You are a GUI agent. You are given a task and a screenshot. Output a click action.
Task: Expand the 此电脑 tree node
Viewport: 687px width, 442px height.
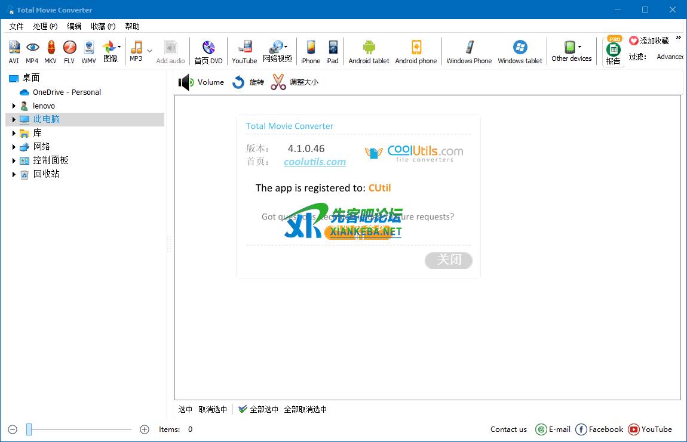point(14,119)
